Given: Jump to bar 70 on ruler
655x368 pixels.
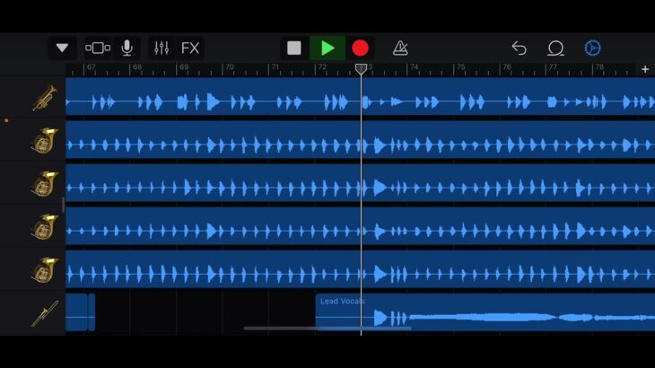Looking at the screenshot, I should (230, 67).
